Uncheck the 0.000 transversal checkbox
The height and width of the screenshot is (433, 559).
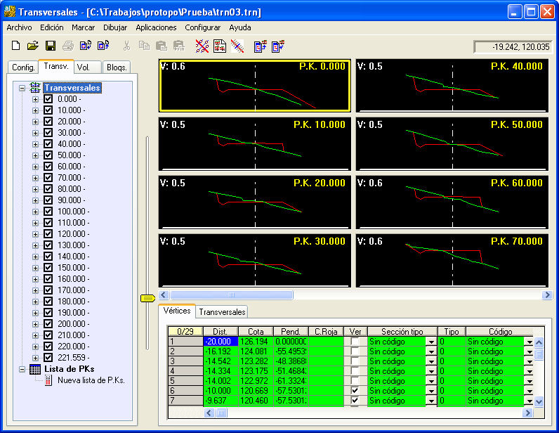(48, 99)
